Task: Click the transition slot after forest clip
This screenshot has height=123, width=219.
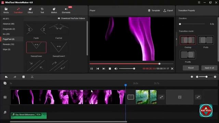Action: (161, 97)
